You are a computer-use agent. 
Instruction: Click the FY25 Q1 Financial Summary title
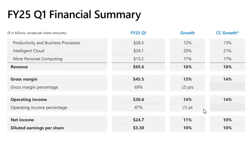[74, 15]
